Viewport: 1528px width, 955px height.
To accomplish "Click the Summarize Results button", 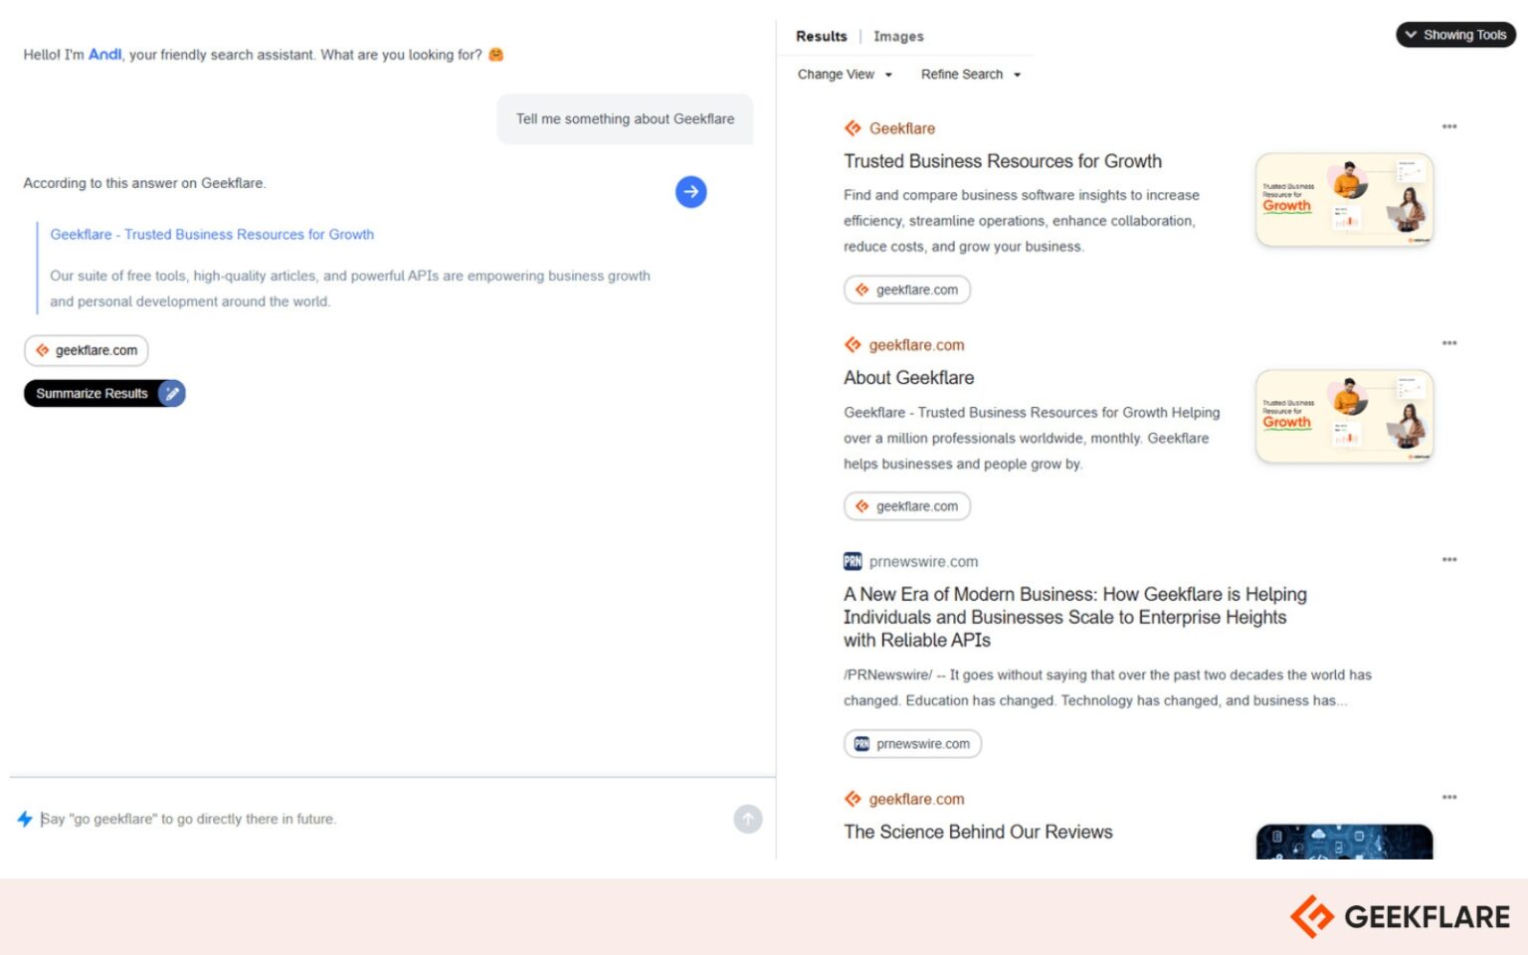I will pyautogui.click(x=92, y=393).
